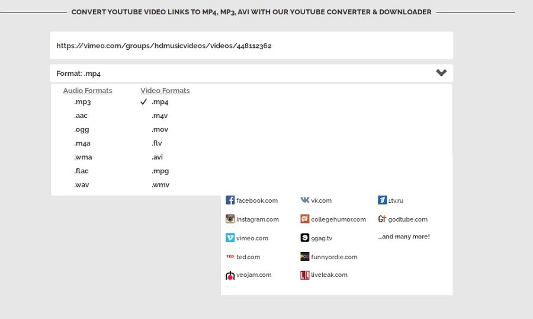Select the .mp3 audio format
The width and height of the screenshot is (533, 319).
[82, 102]
